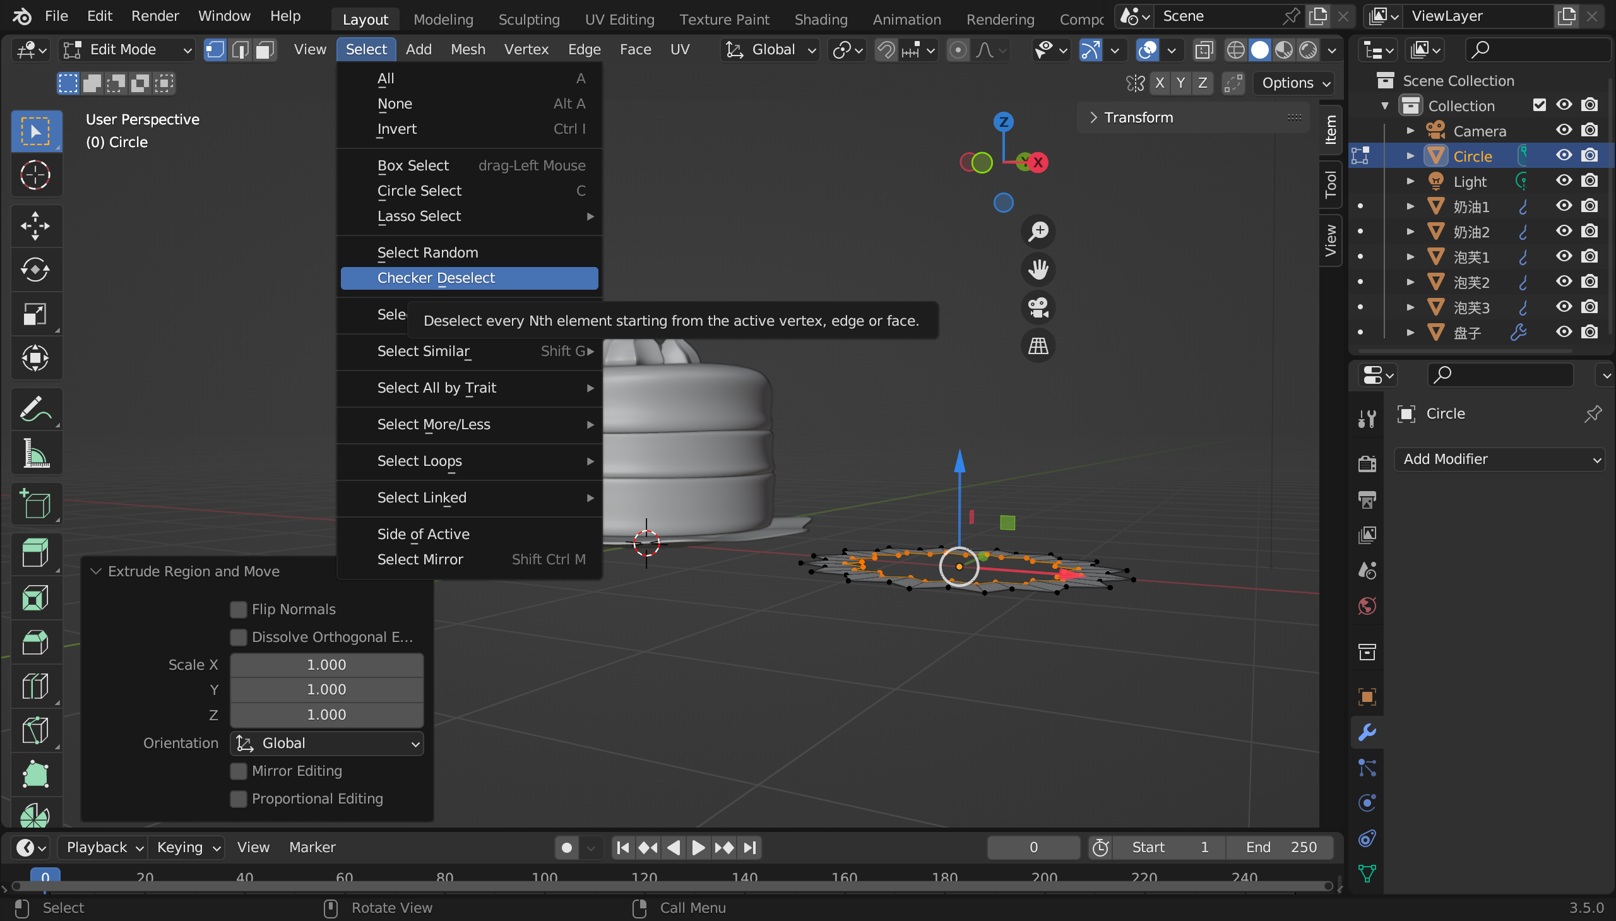Viewport: 1616px width, 921px height.
Task: Open the Mesh menu
Action: pyautogui.click(x=467, y=49)
